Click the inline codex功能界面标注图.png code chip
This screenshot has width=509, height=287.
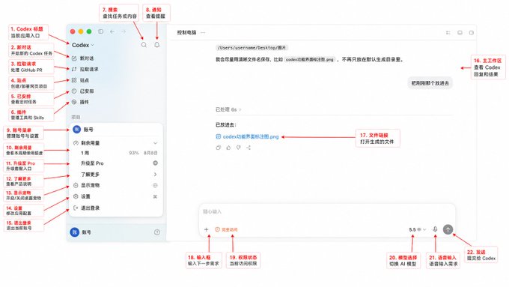click(x=310, y=59)
